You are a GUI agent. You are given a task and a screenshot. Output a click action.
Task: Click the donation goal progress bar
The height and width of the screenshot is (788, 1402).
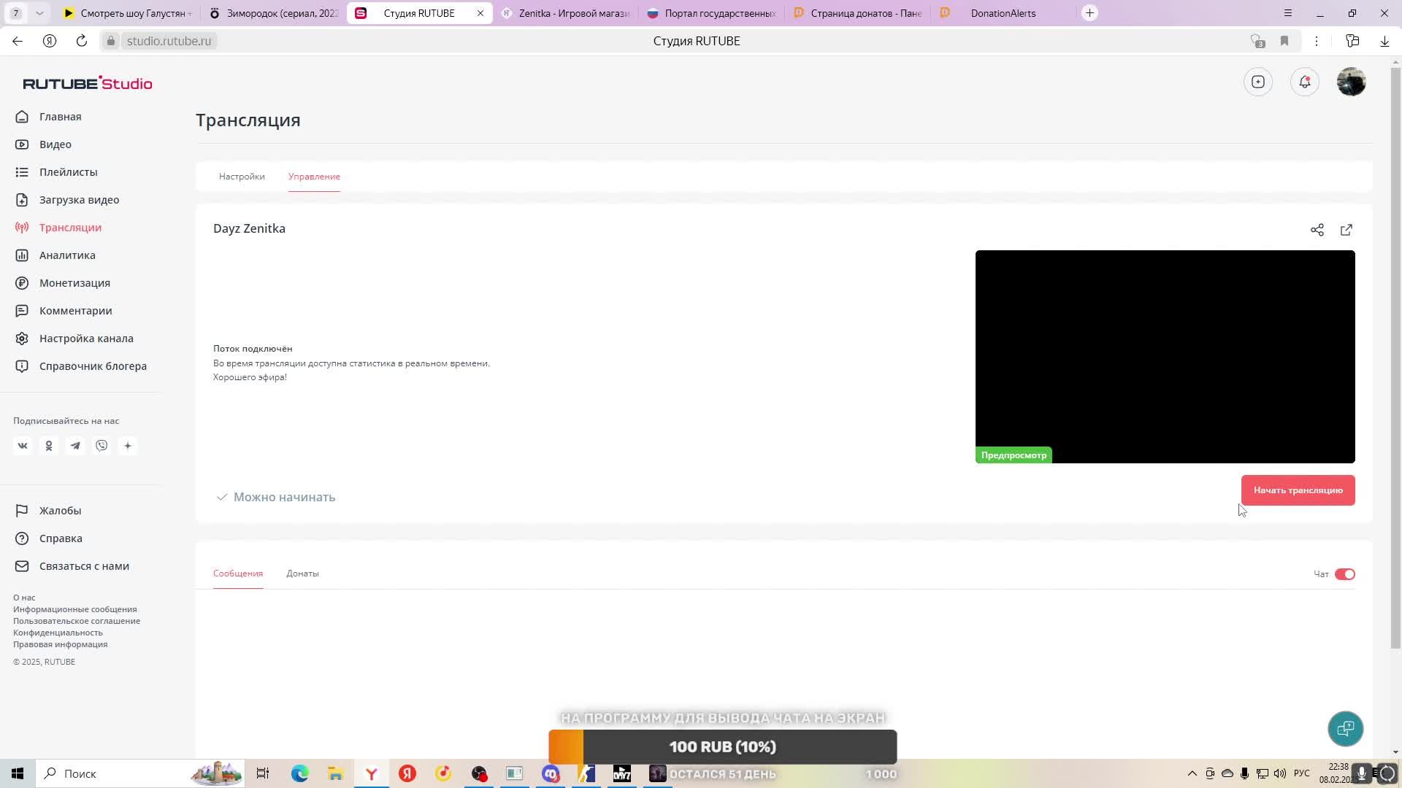pos(723,747)
